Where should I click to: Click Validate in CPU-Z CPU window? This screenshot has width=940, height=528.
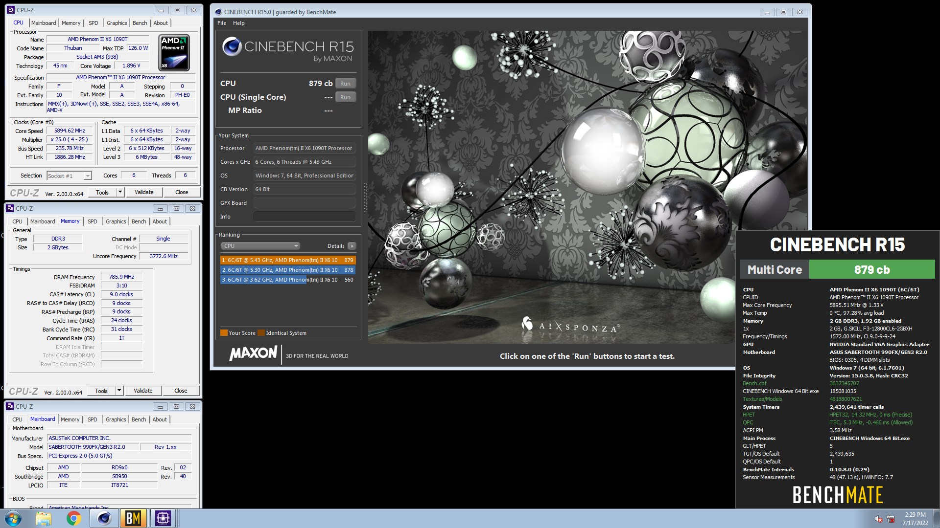144,192
